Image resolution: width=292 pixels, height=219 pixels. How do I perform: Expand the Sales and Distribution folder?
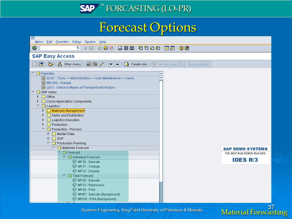[x=43, y=115]
